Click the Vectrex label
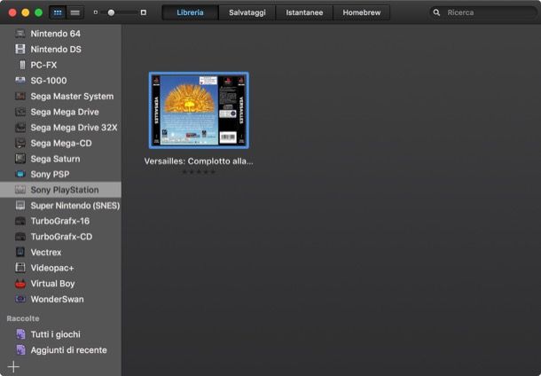The image size is (541, 376). pyautogui.click(x=46, y=252)
